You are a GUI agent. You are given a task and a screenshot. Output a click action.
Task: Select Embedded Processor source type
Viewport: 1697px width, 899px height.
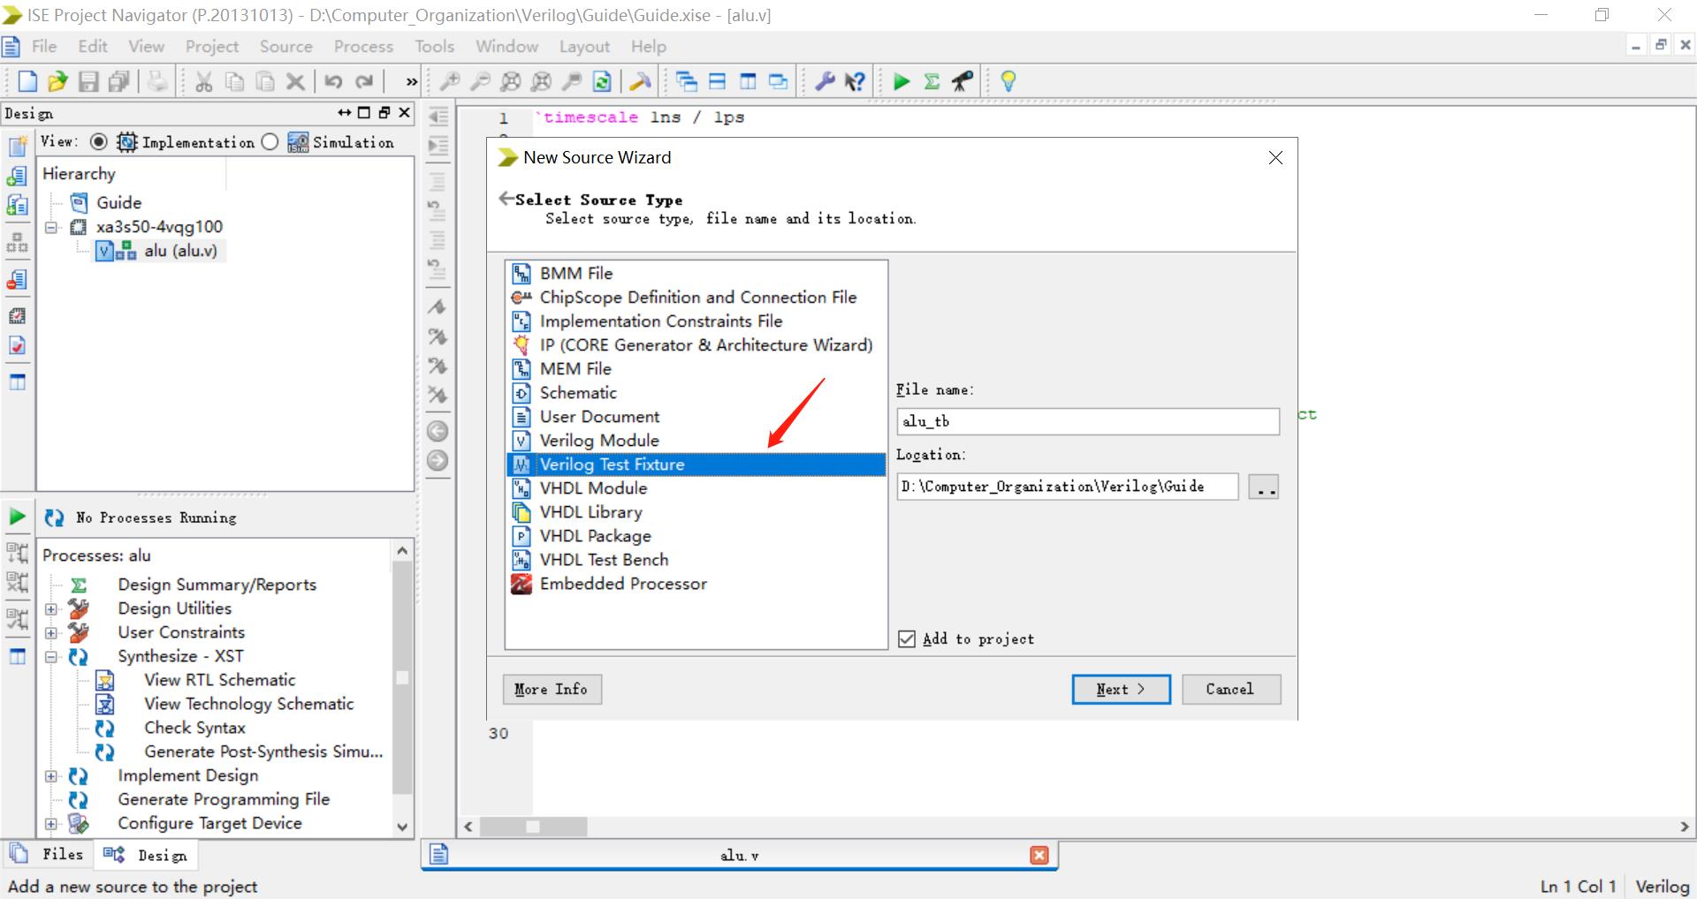click(x=623, y=583)
